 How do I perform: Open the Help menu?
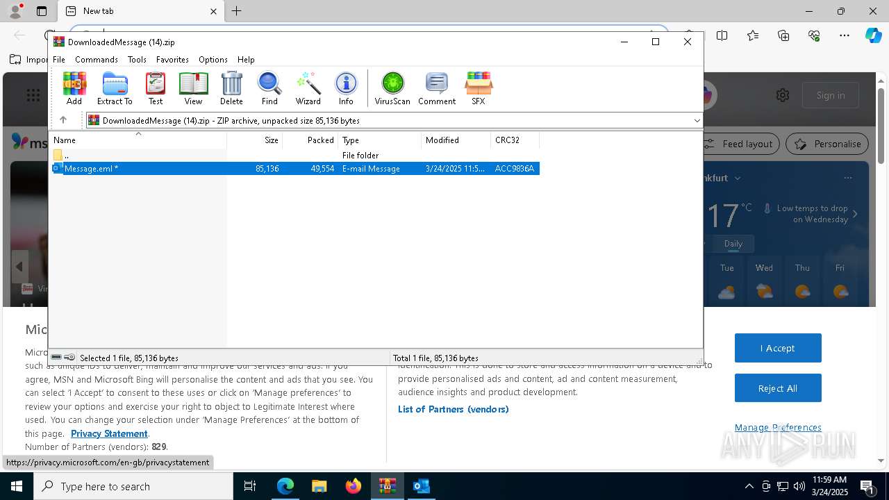[246, 60]
